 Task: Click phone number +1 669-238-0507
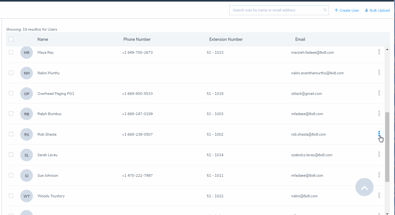point(137,134)
